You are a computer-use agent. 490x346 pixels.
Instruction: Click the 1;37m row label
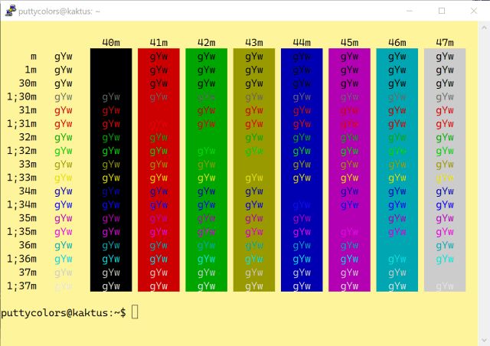point(21,286)
